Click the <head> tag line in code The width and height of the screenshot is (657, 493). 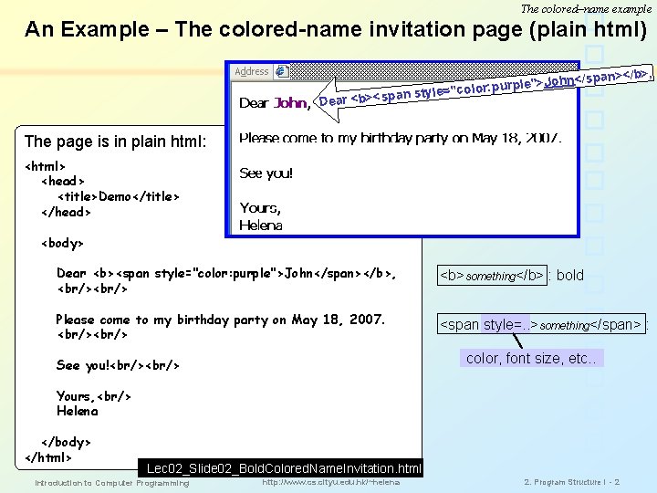63,181
